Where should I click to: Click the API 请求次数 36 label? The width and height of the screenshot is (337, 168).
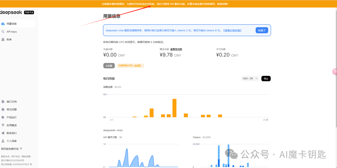113,137
